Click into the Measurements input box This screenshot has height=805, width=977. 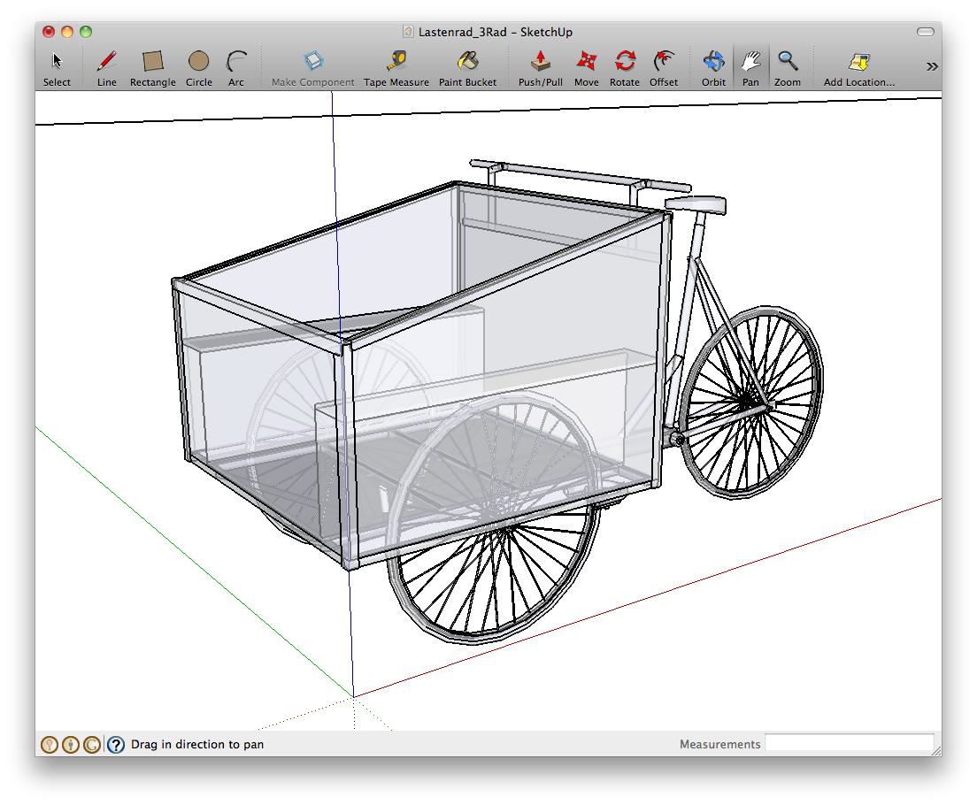pos(849,744)
